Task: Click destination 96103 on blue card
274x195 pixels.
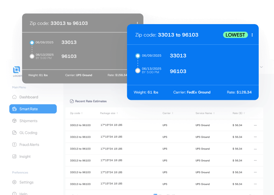Action: [178, 71]
